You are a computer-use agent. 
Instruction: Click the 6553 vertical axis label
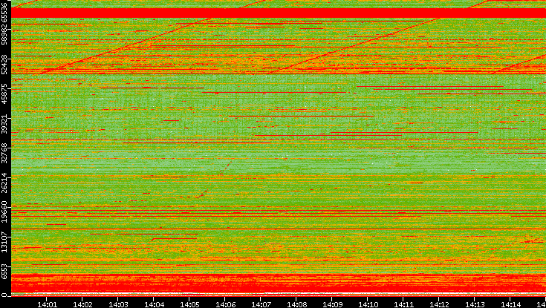pyautogui.click(x=4, y=270)
